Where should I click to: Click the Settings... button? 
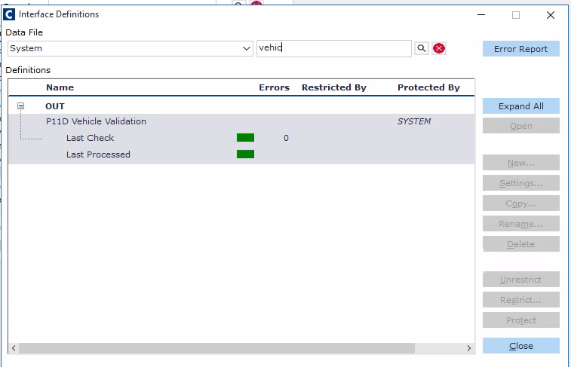tap(520, 183)
